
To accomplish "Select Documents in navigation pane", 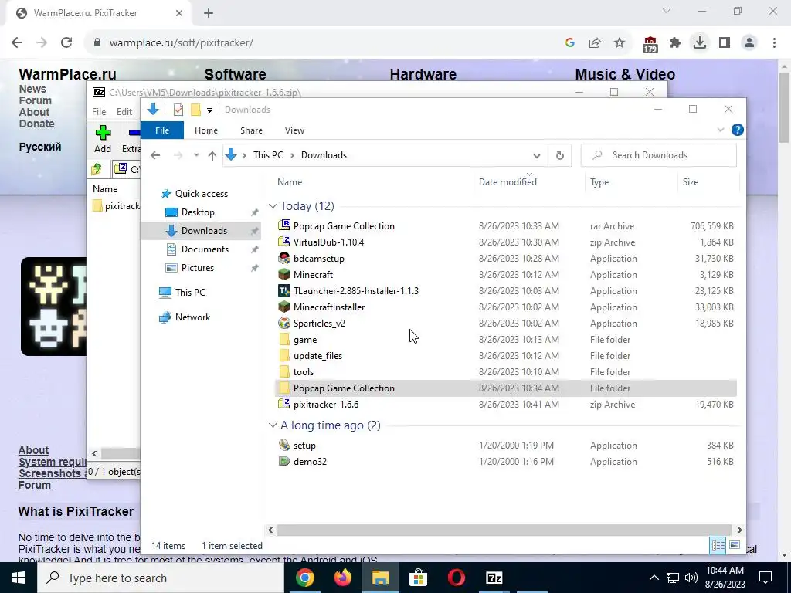I will pos(205,249).
